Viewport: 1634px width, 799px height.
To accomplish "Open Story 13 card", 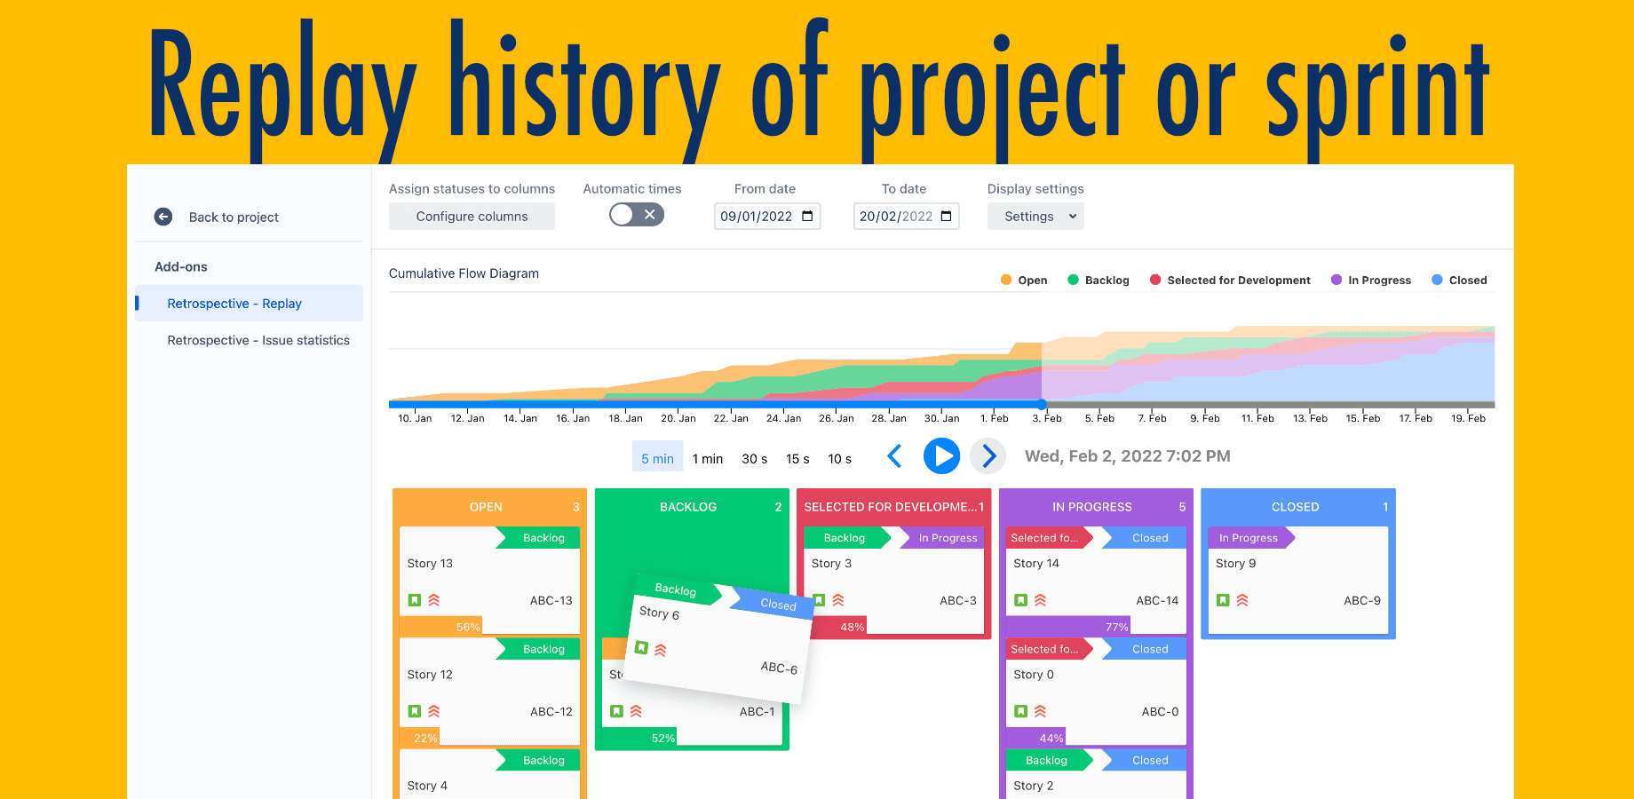I will [489, 581].
